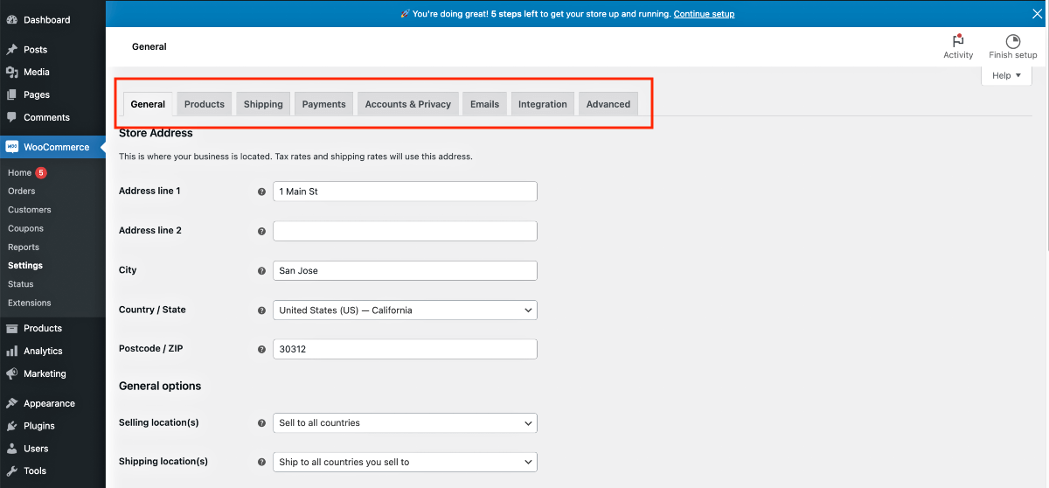
Task: Open the Activity flag icon
Action: point(958,41)
